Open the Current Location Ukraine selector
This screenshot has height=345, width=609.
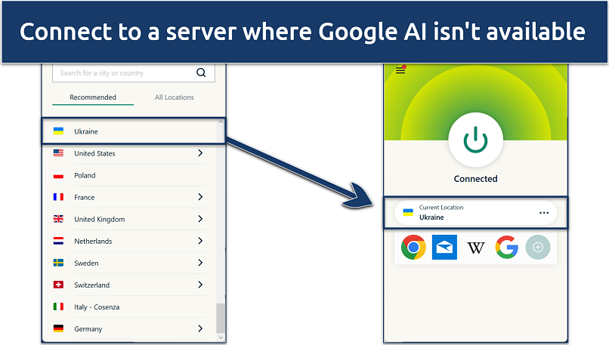475,213
